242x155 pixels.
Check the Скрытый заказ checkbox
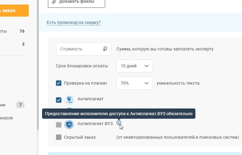[59, 137]
